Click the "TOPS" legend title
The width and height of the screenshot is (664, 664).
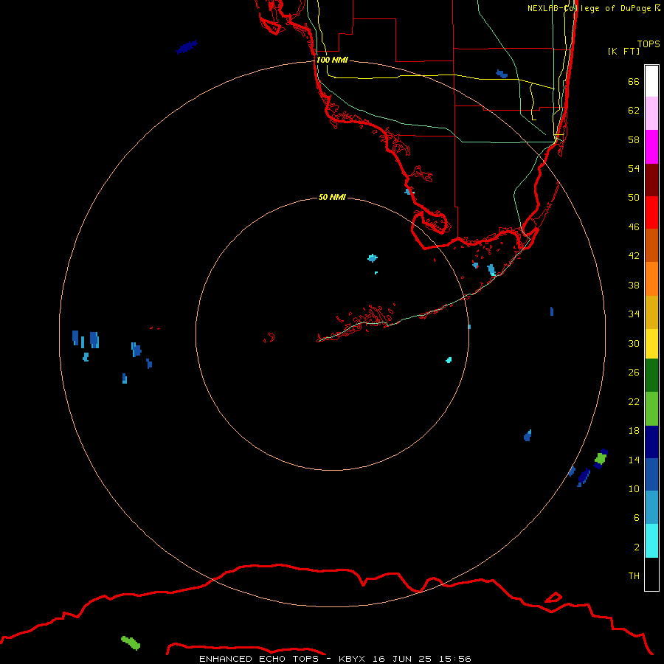649,44
